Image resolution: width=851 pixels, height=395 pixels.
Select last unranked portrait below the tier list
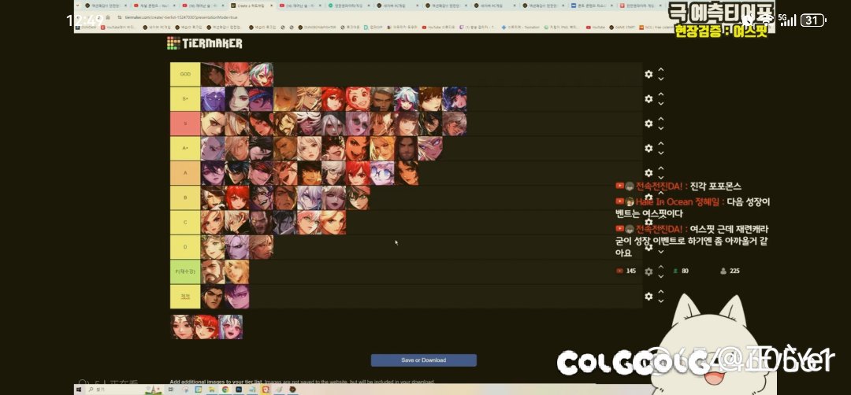pos(231,327)
